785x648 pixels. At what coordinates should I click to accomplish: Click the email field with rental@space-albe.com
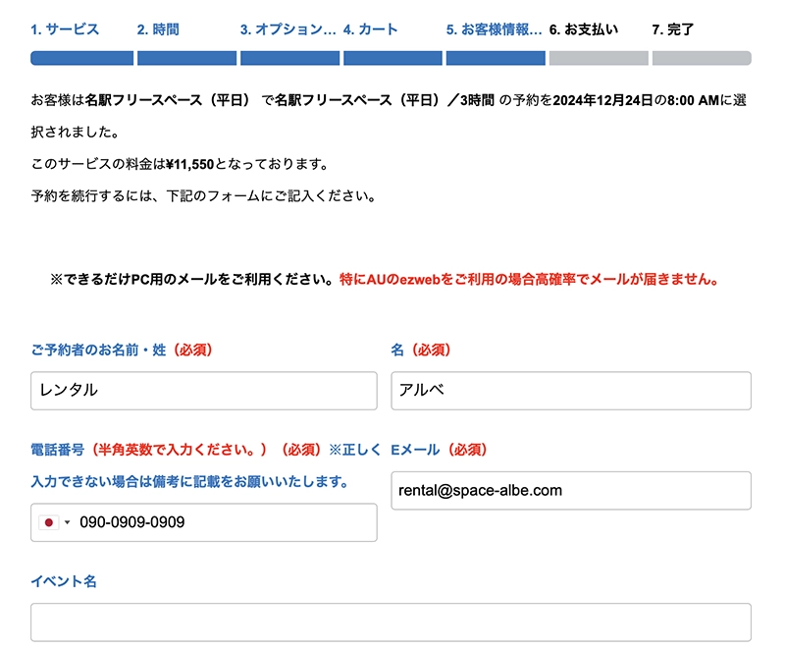point(570,490)
